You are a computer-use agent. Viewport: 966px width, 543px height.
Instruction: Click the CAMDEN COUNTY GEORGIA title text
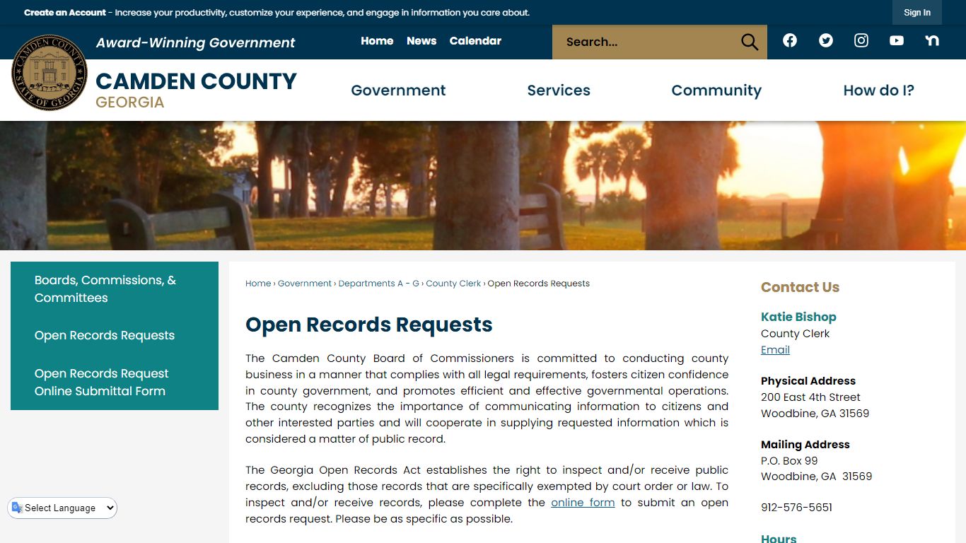coord(196,90)
